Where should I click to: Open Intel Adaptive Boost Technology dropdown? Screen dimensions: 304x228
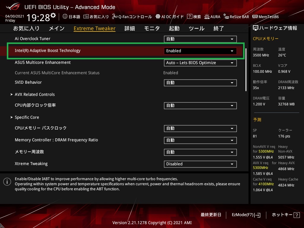(x=200, y=51)
